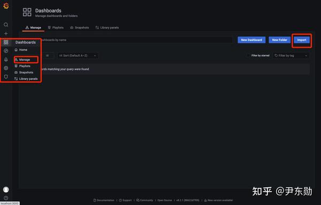Open the Explore compass icon in the sidebar
Viewport: 321px width, 205px height.
(6, 51)
